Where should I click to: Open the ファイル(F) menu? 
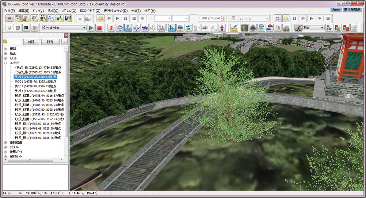coord(9,11)
